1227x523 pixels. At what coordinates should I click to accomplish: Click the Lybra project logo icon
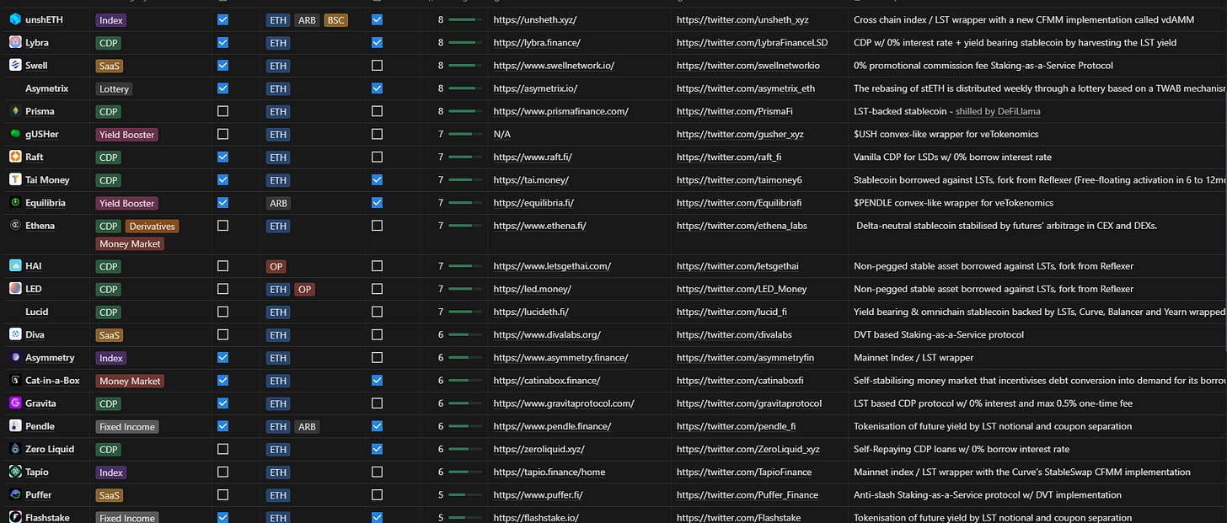(x=15, y=42)
